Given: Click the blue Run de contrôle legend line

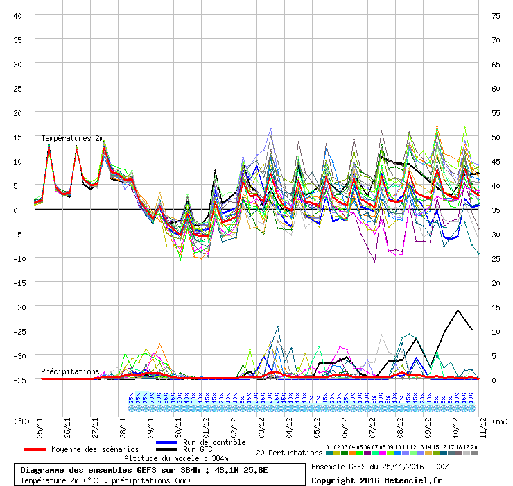Looking at the screenshot, I should click(167, 442).
